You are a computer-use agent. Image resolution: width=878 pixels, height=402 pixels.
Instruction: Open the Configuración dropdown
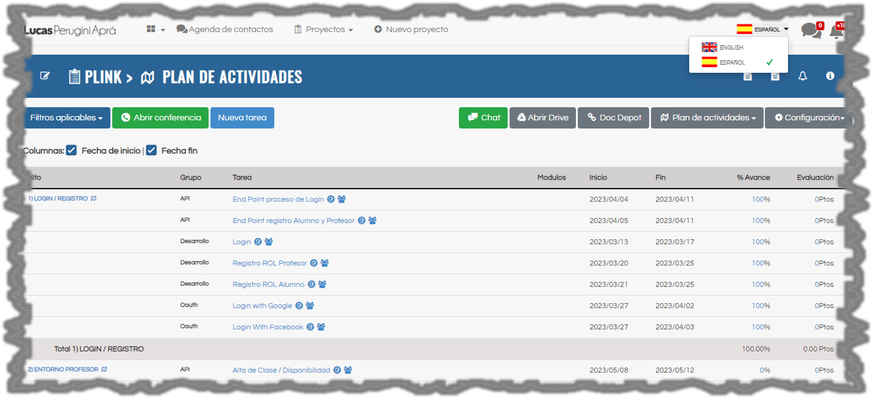click(x=809, y=118)
